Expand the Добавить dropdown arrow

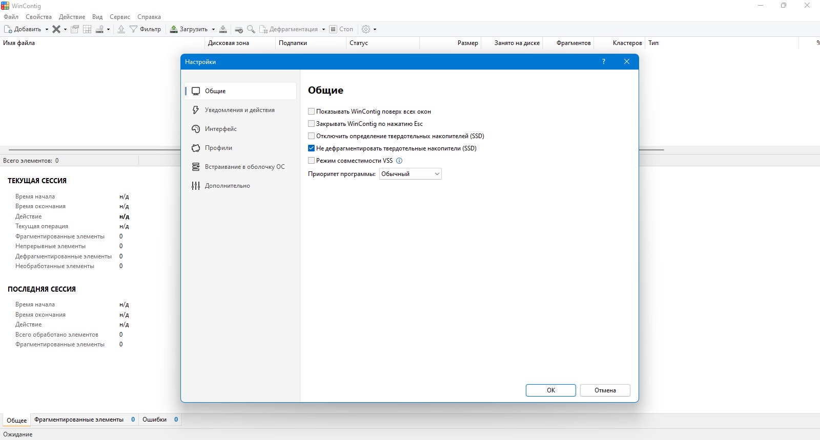click(x=47, y=29)
